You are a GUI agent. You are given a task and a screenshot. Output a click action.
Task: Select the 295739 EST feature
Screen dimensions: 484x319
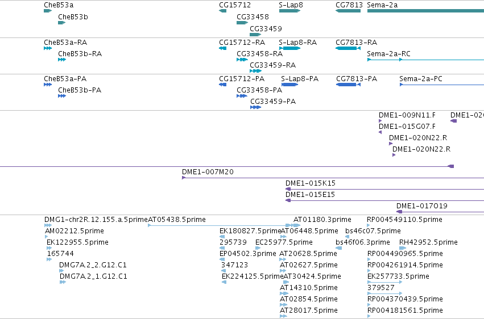point(222,248)
